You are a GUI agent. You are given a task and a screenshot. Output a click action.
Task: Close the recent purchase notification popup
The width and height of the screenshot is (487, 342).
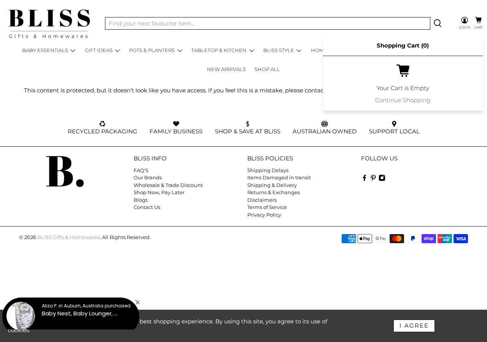coord(137,302)
